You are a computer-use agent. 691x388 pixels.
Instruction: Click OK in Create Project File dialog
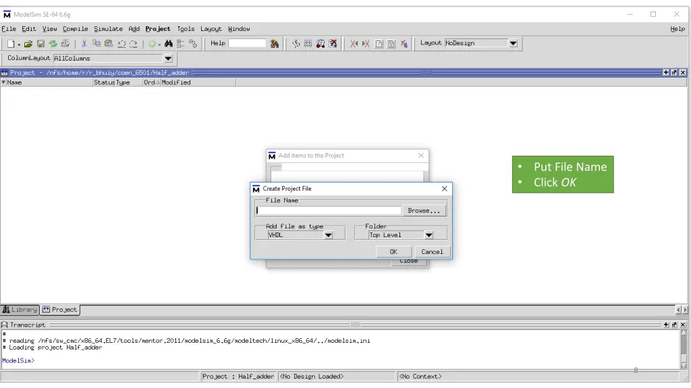pyautogui.click(x=393, y=252)
